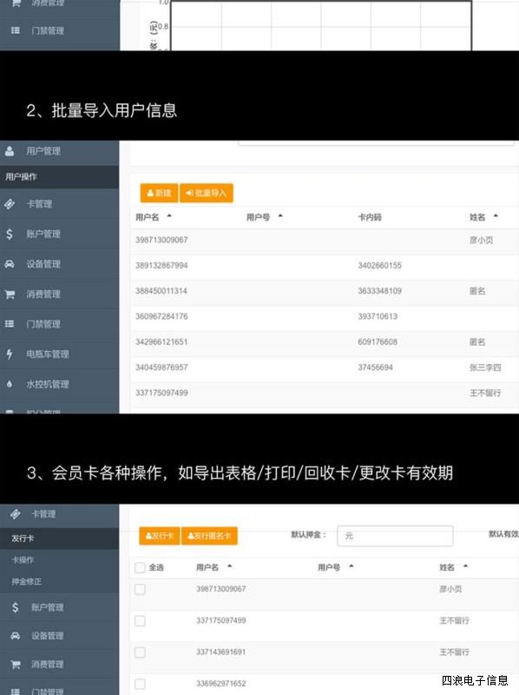The image size is (519, 695).
Task: Open the 押金修正 submenu item
Action: pyautogui.click(x=59, y=581)
